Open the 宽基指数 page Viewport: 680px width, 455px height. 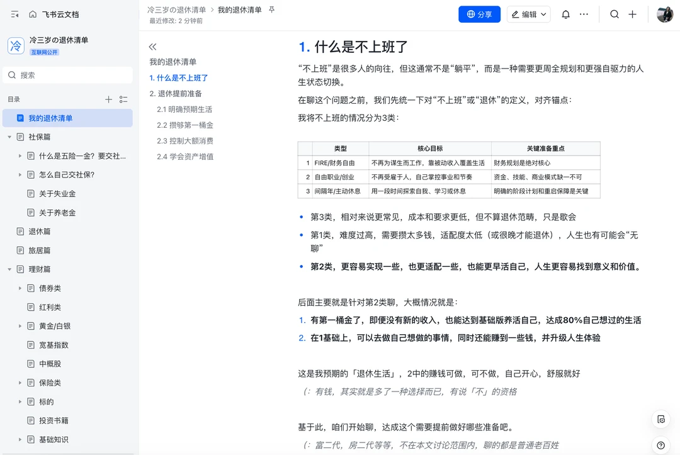[x=54, y=345]
